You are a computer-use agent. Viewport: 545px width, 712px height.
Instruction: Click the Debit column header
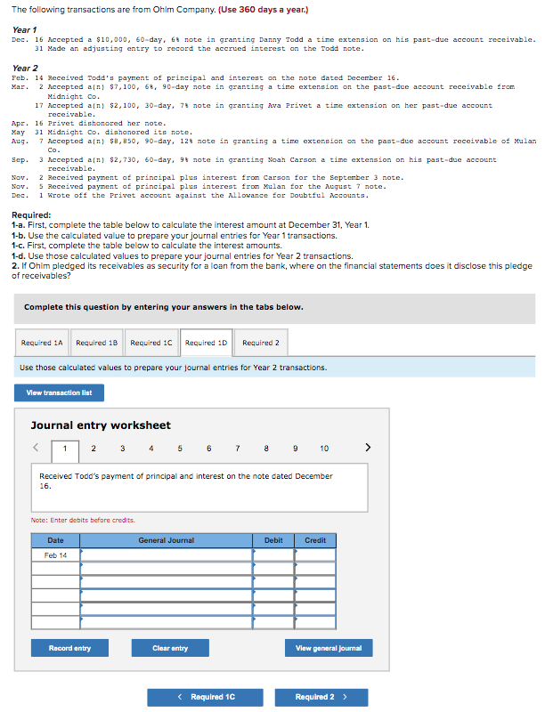coord(273,540)
